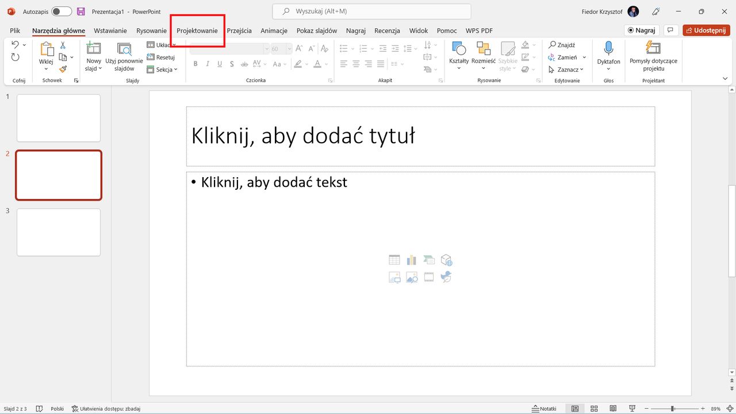This screenshot has width=736, height=414.
Task: Click Pomysły dotyczące projektu button
Action: pyautogui.click(x=653, y=56)
